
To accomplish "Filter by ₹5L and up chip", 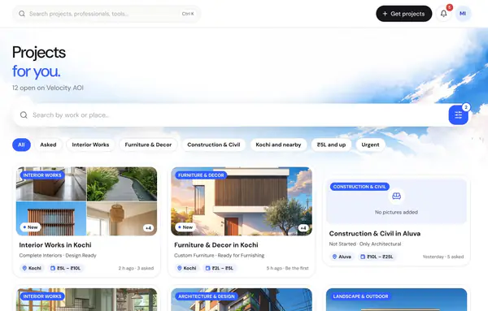I will coord(331,145).
